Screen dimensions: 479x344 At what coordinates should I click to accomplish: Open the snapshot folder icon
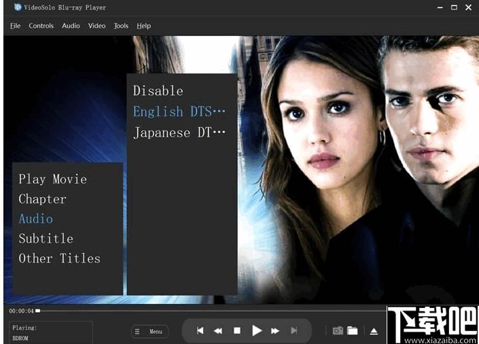[x=353, y=330]
